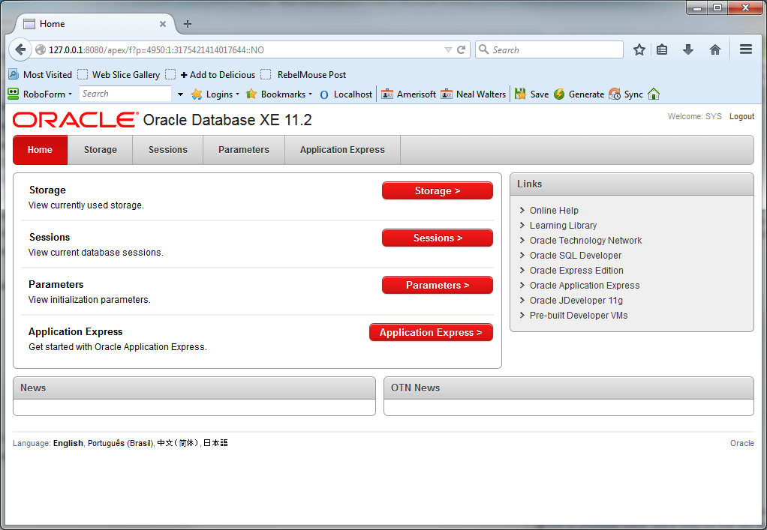Click the red Storage > button
767x530 pixels.
pos(438,190)
